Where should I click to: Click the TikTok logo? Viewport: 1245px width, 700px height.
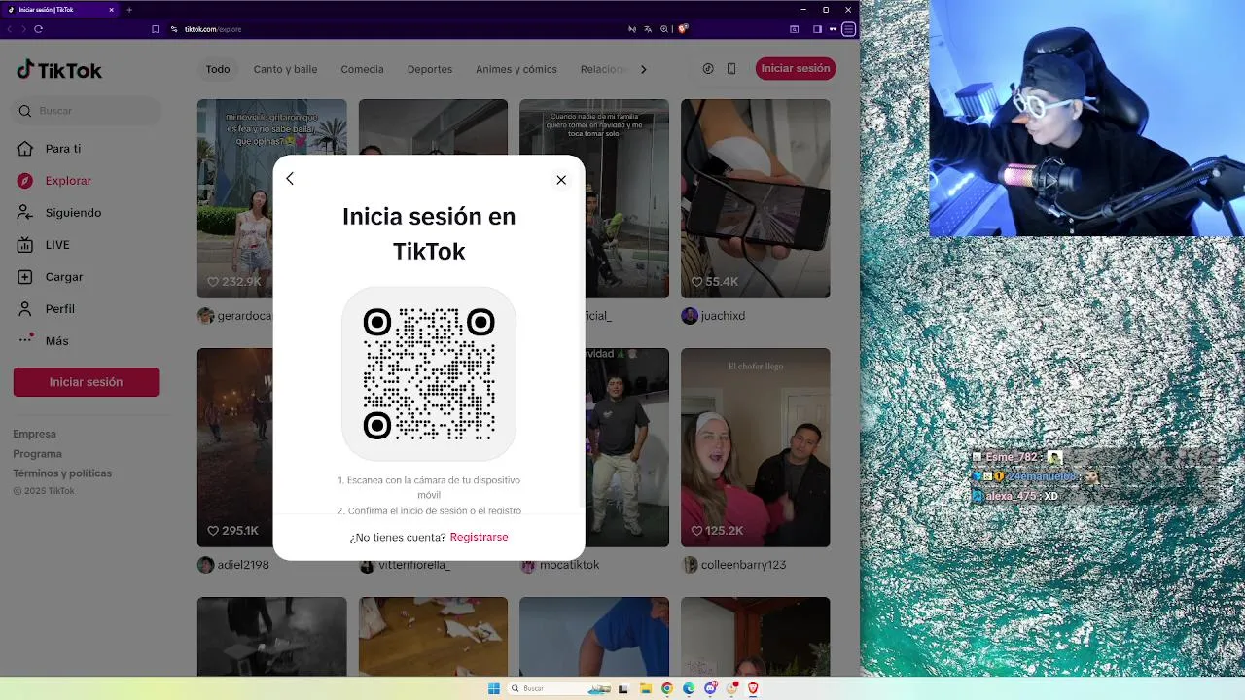pos(59,70)
